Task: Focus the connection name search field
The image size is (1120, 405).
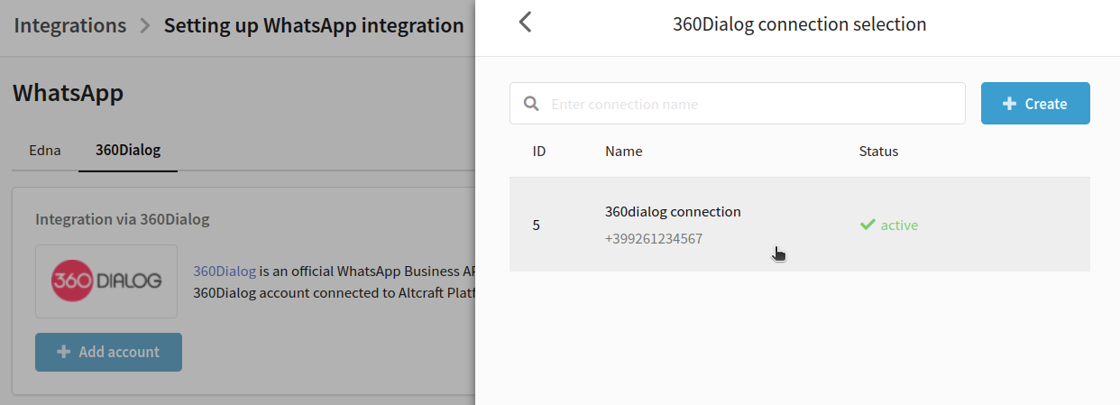Action: 738,104
